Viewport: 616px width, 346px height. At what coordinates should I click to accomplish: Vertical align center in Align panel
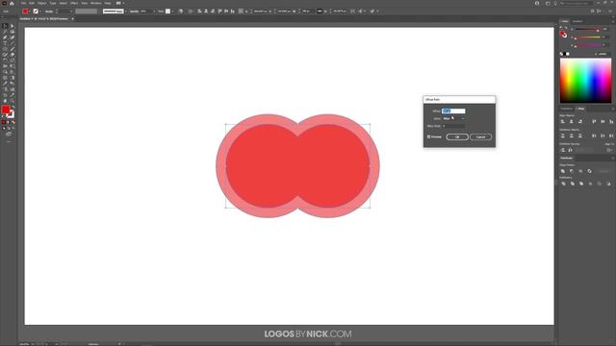click(x=603, y=121)
